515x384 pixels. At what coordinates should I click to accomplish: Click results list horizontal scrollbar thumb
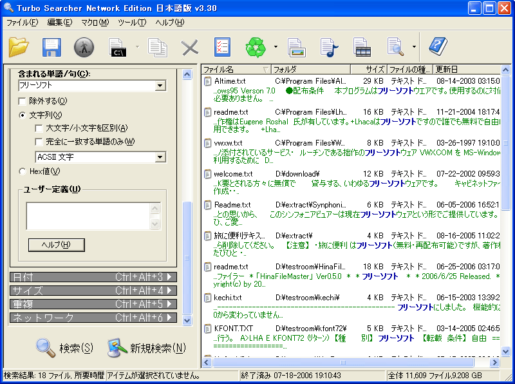[x=343, y=363]
